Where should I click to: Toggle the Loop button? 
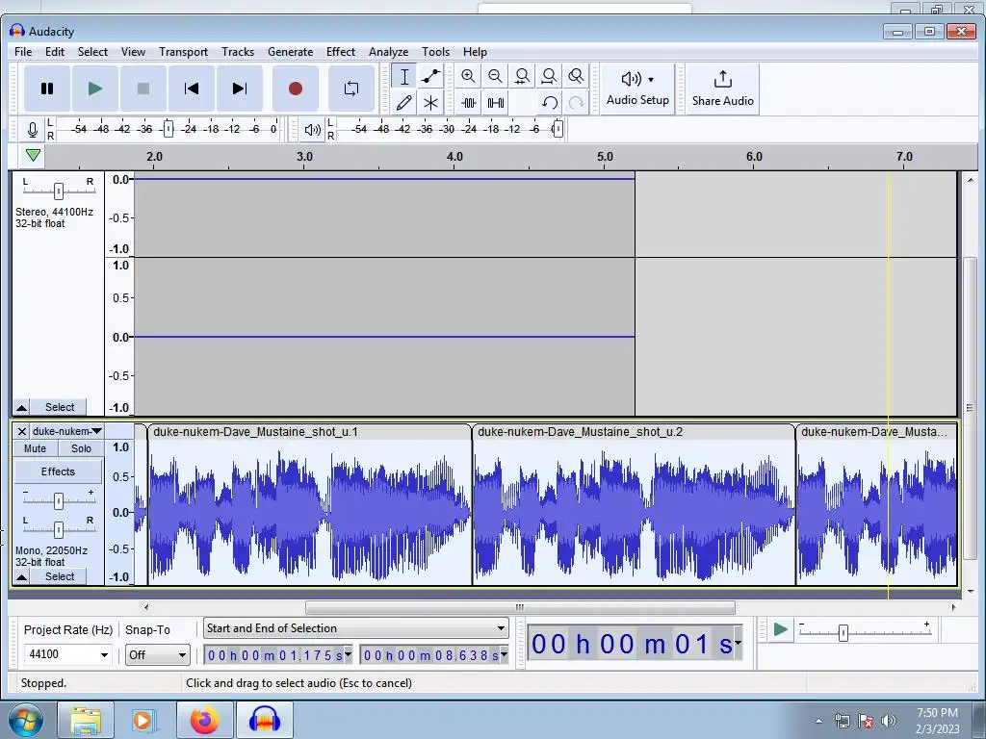[351, 89]
